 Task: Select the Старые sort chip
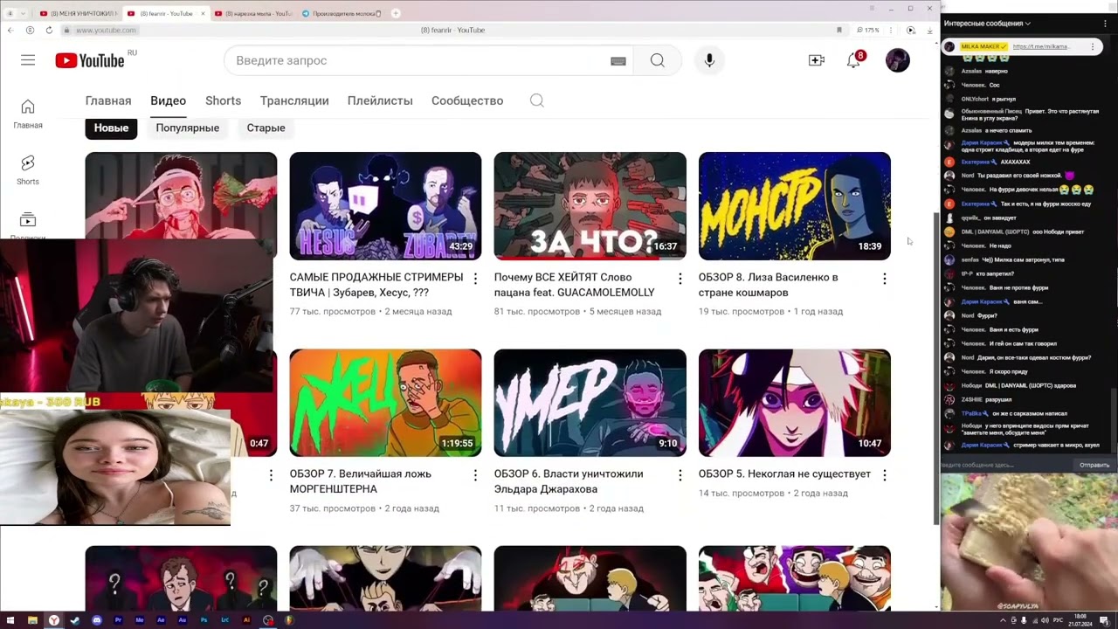click(x=266, y=128)
